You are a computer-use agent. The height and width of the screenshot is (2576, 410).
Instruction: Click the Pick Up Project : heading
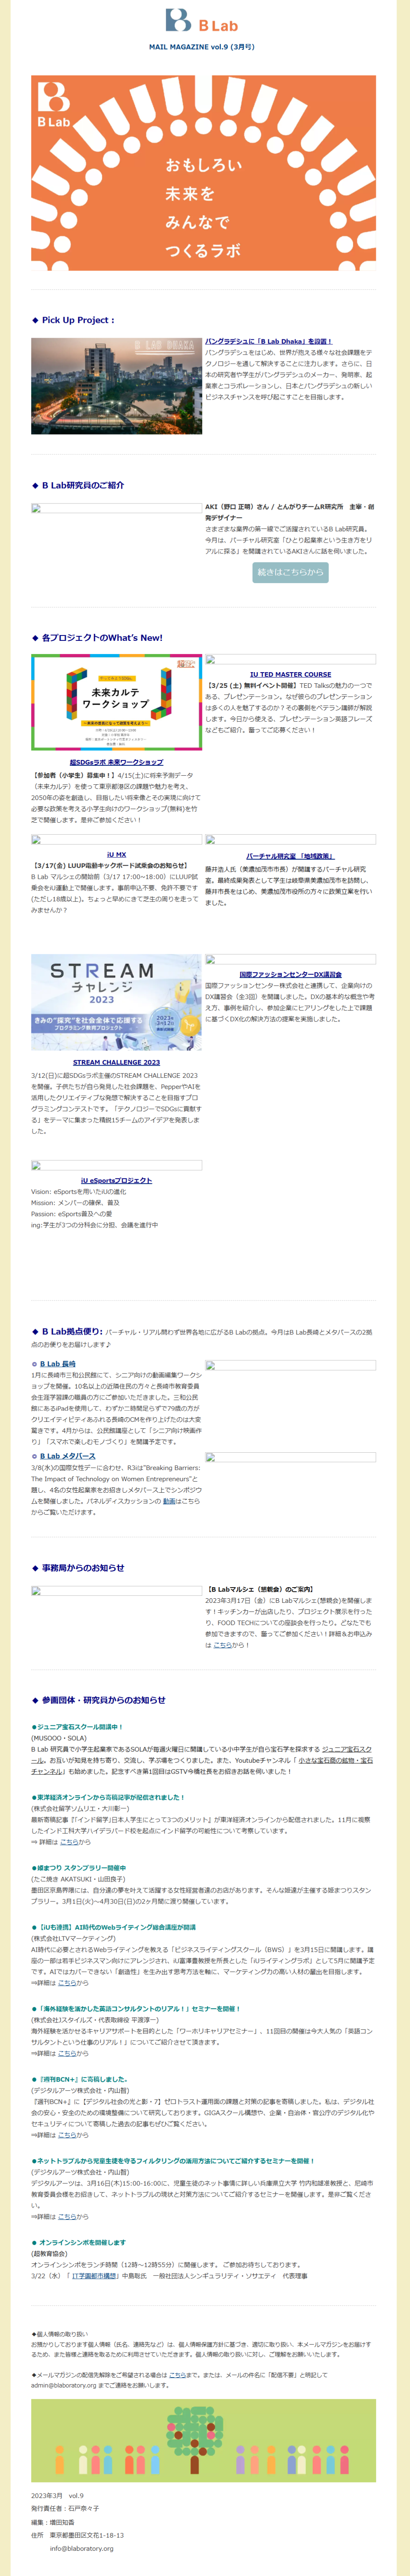coord(78,320)
